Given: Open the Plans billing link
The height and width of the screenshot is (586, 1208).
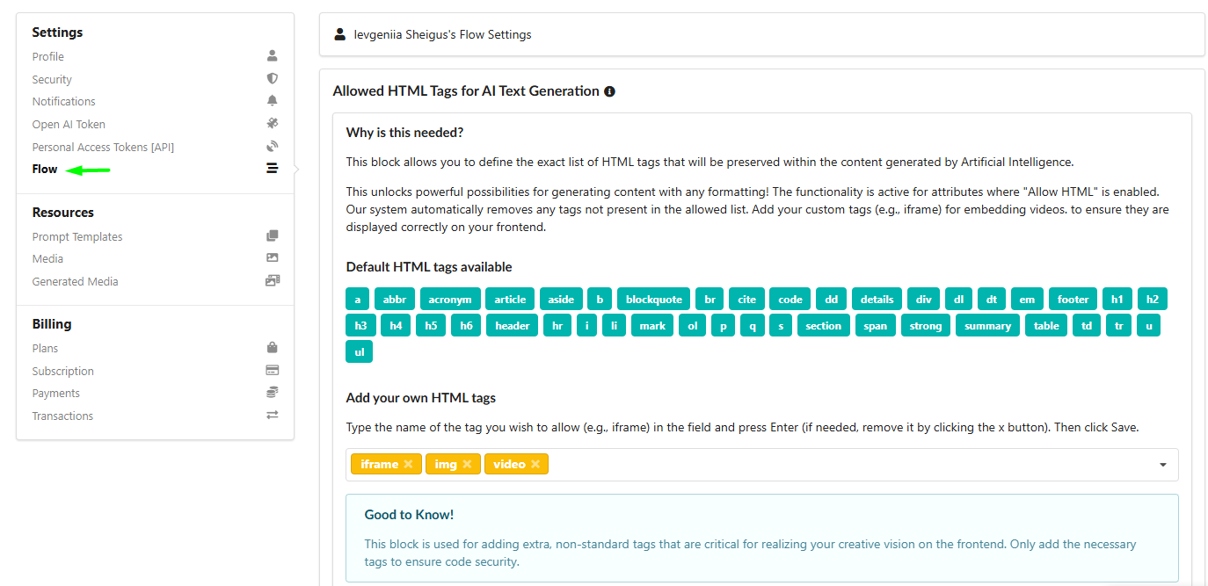Looking at the screenshot, I should pos(45,348).
